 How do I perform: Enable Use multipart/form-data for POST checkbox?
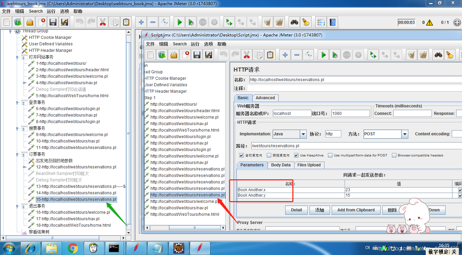point(330,155)
